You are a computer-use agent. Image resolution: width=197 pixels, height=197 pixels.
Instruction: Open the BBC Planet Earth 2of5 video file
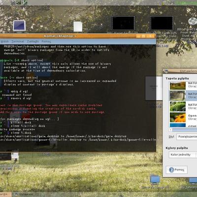tap(162, 23)
